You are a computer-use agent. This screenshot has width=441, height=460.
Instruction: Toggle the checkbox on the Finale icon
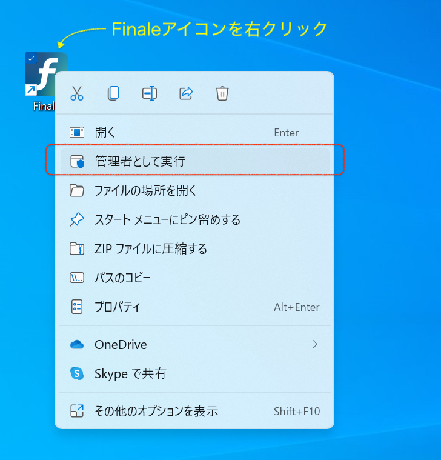point(31,58)
